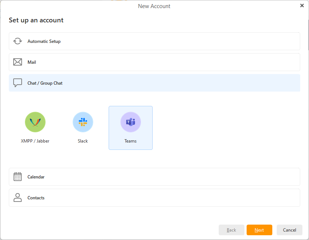309x240 pixels.
Task: Click the "Slack" label text
Action: pyautogui.click(x=83, y=141)
